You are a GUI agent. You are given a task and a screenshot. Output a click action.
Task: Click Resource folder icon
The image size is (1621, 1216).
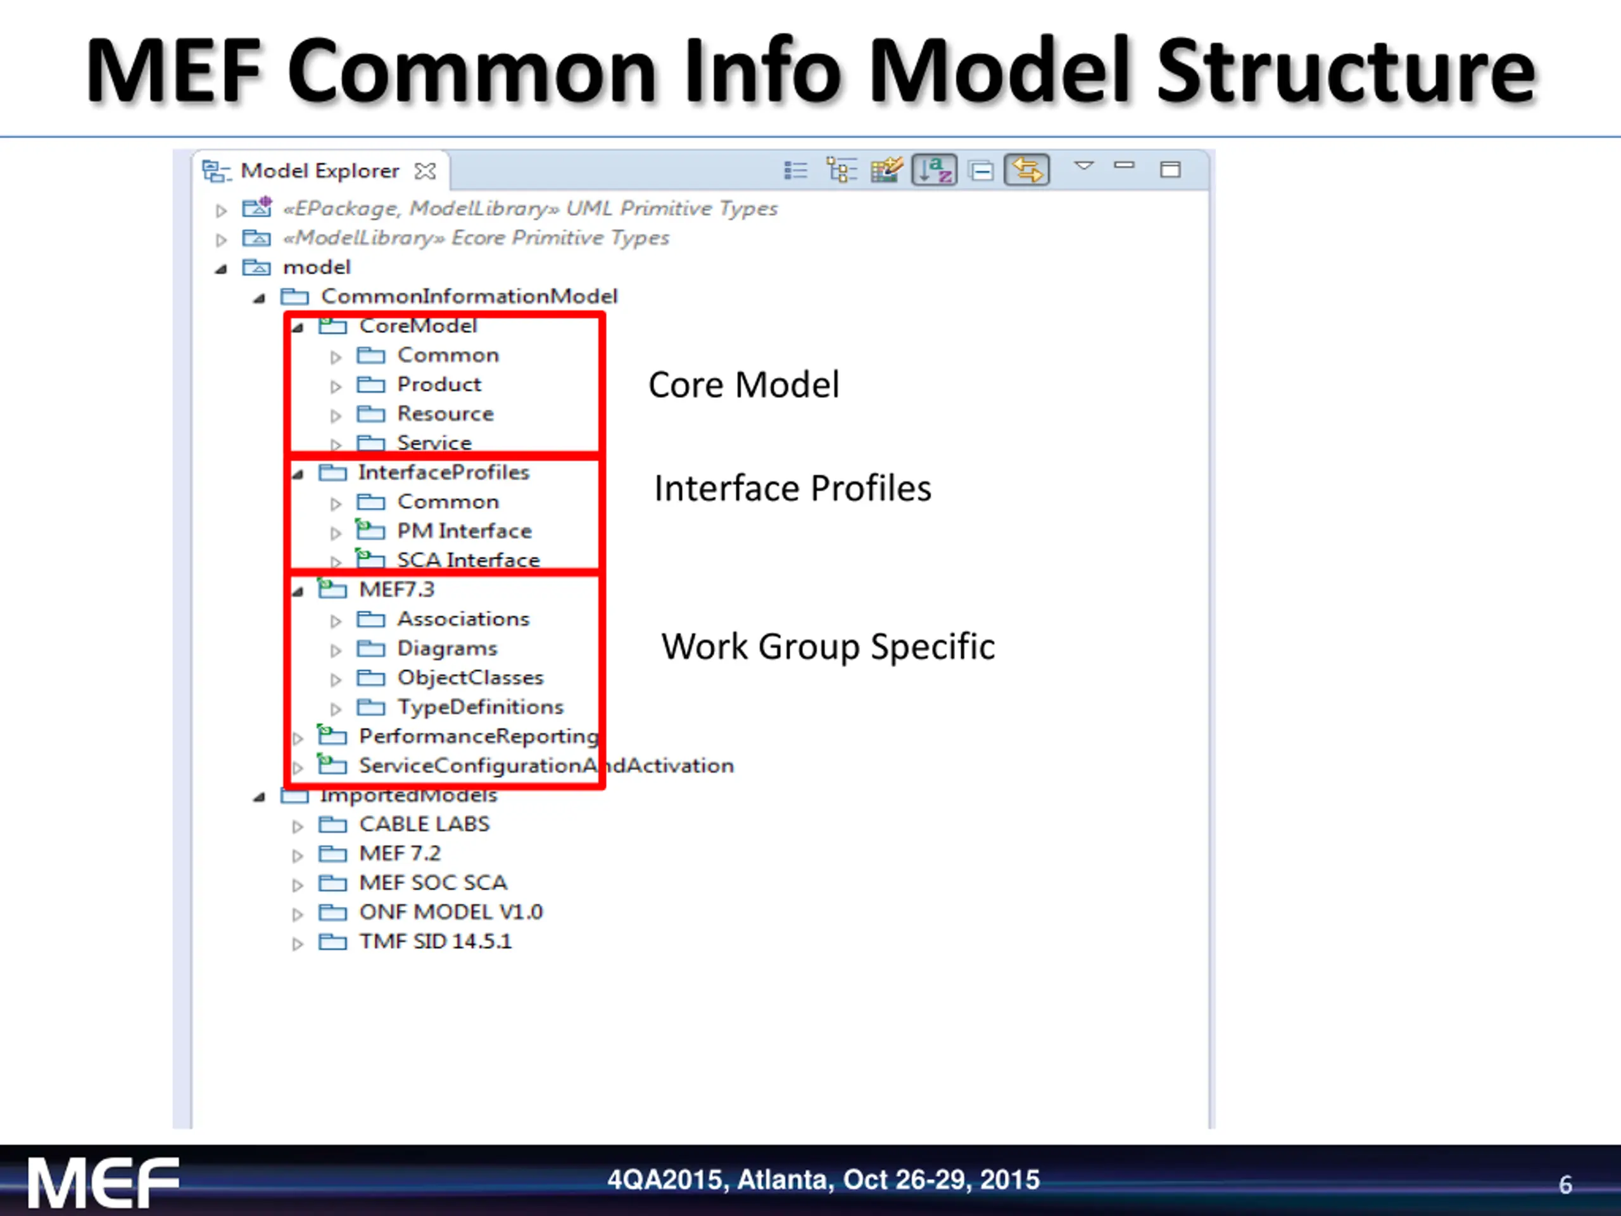(x=371, y=414)
